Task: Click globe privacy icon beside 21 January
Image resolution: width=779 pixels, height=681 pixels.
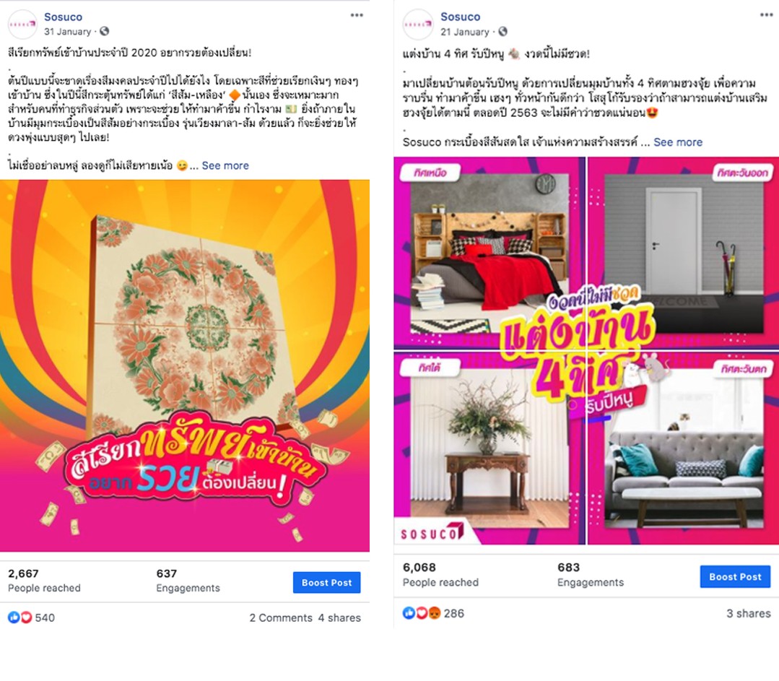Action: [502, 32]
